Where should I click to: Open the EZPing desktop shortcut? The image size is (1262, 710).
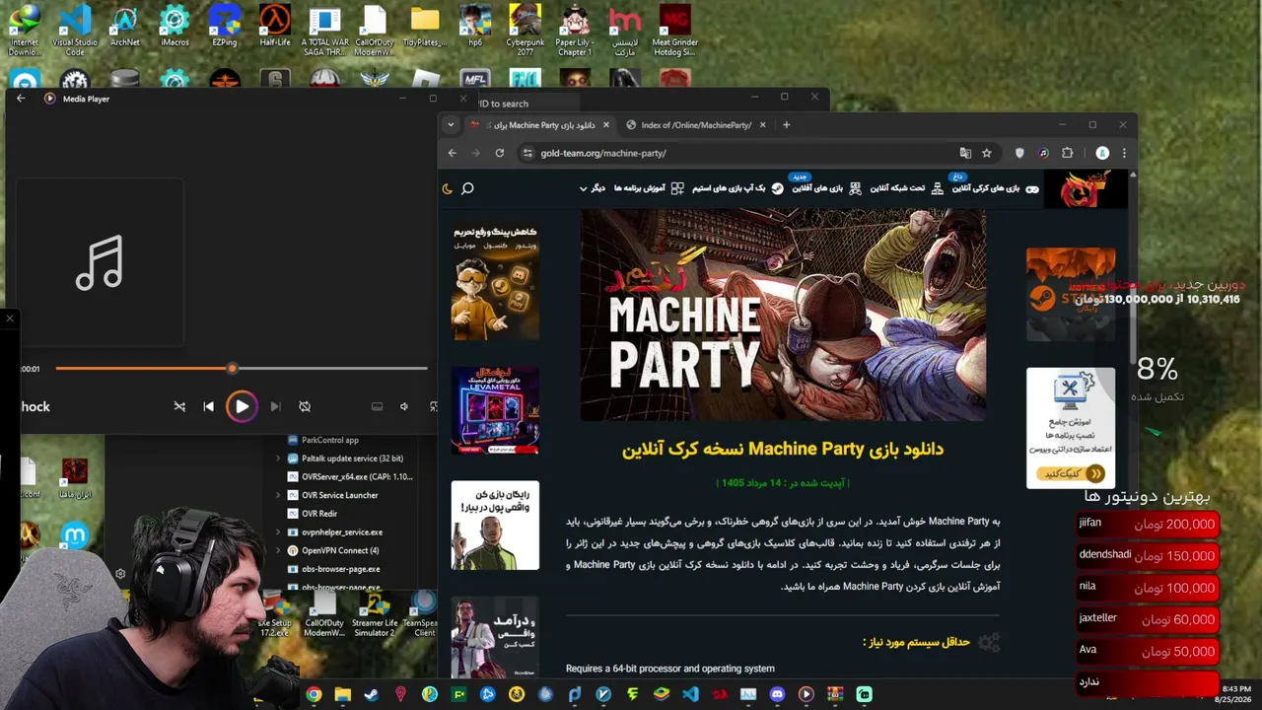tap(225, 27)
